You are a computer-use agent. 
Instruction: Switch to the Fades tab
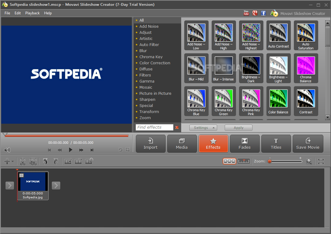pyautogui.click(x=245, y=144)
